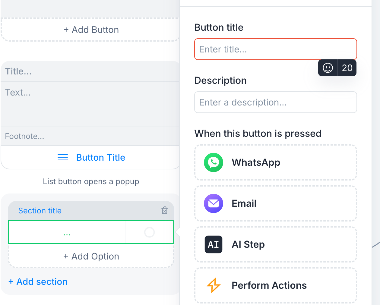The width and height of the screenshot is (380, 305).
Task: Click the purple Email envelope icon
Action: (214, 203)
